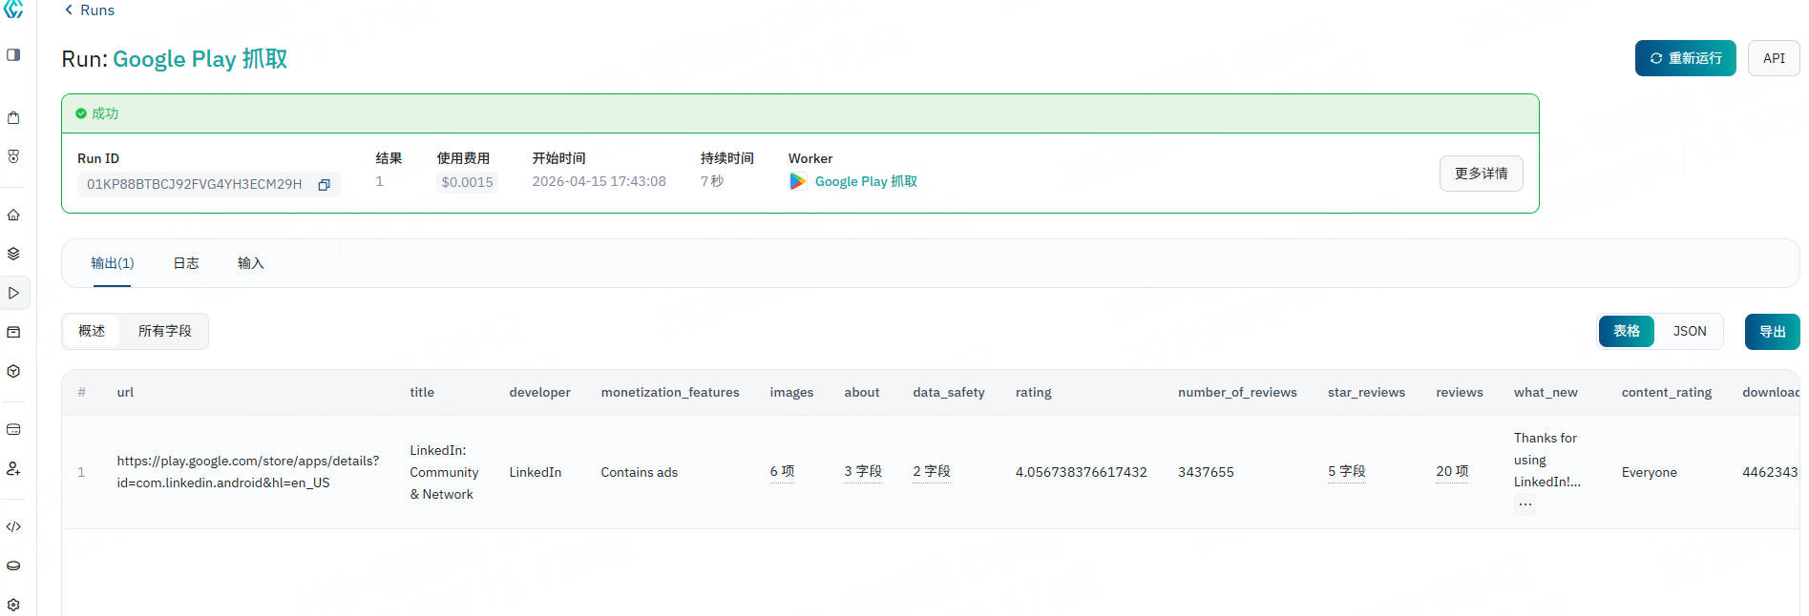Select the Runs play icon in sidebar
Image resolution: width=1809 pixels, height=616 pixels.
click(x=13, y=293)
